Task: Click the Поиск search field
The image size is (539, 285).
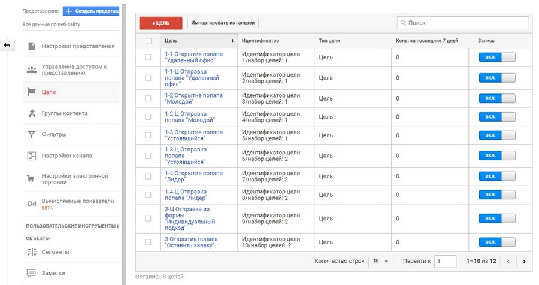Action: (x=463, y=23)
